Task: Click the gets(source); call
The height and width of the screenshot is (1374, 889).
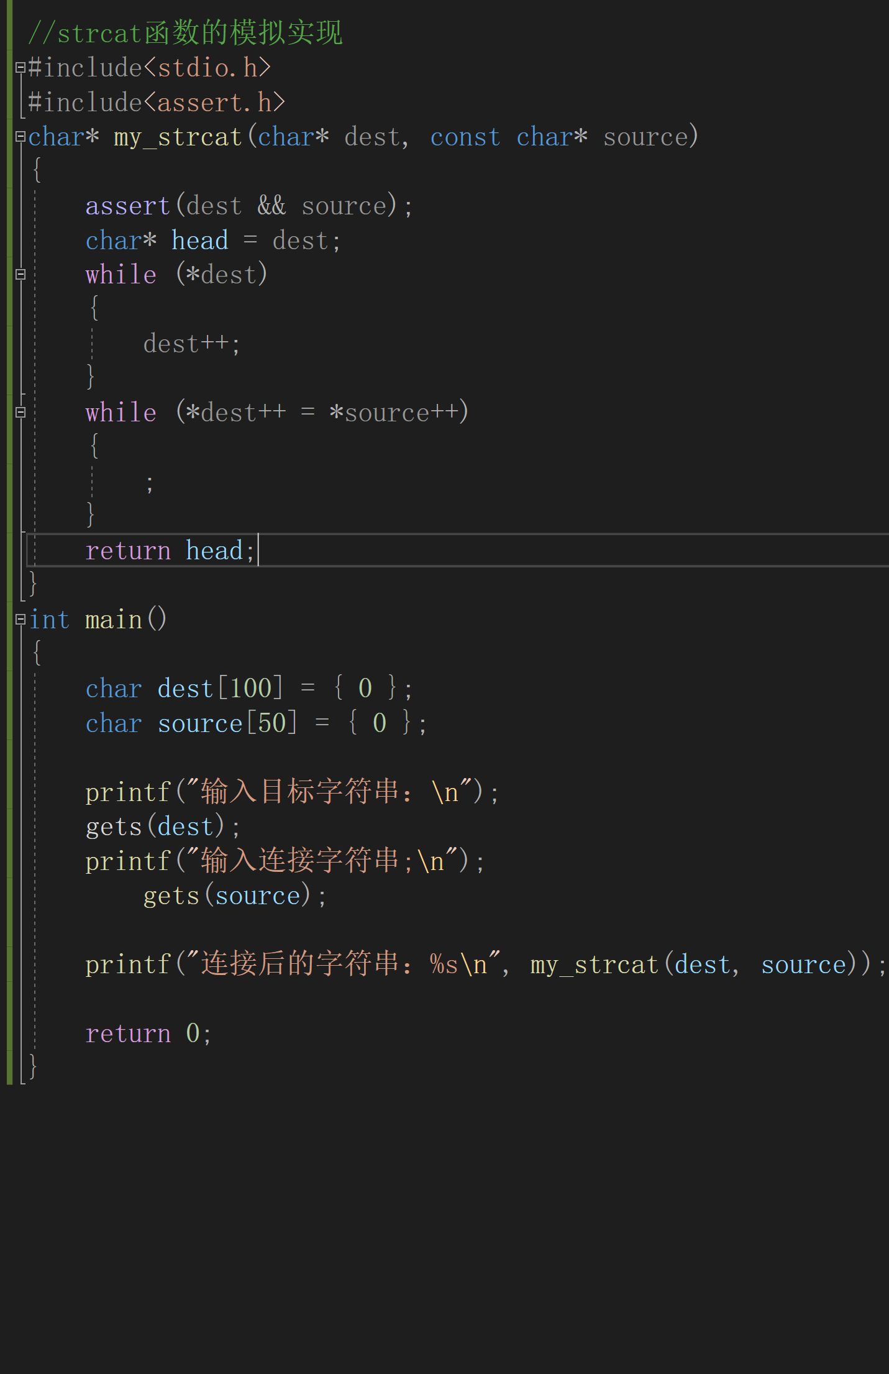Action: point(234,895)
